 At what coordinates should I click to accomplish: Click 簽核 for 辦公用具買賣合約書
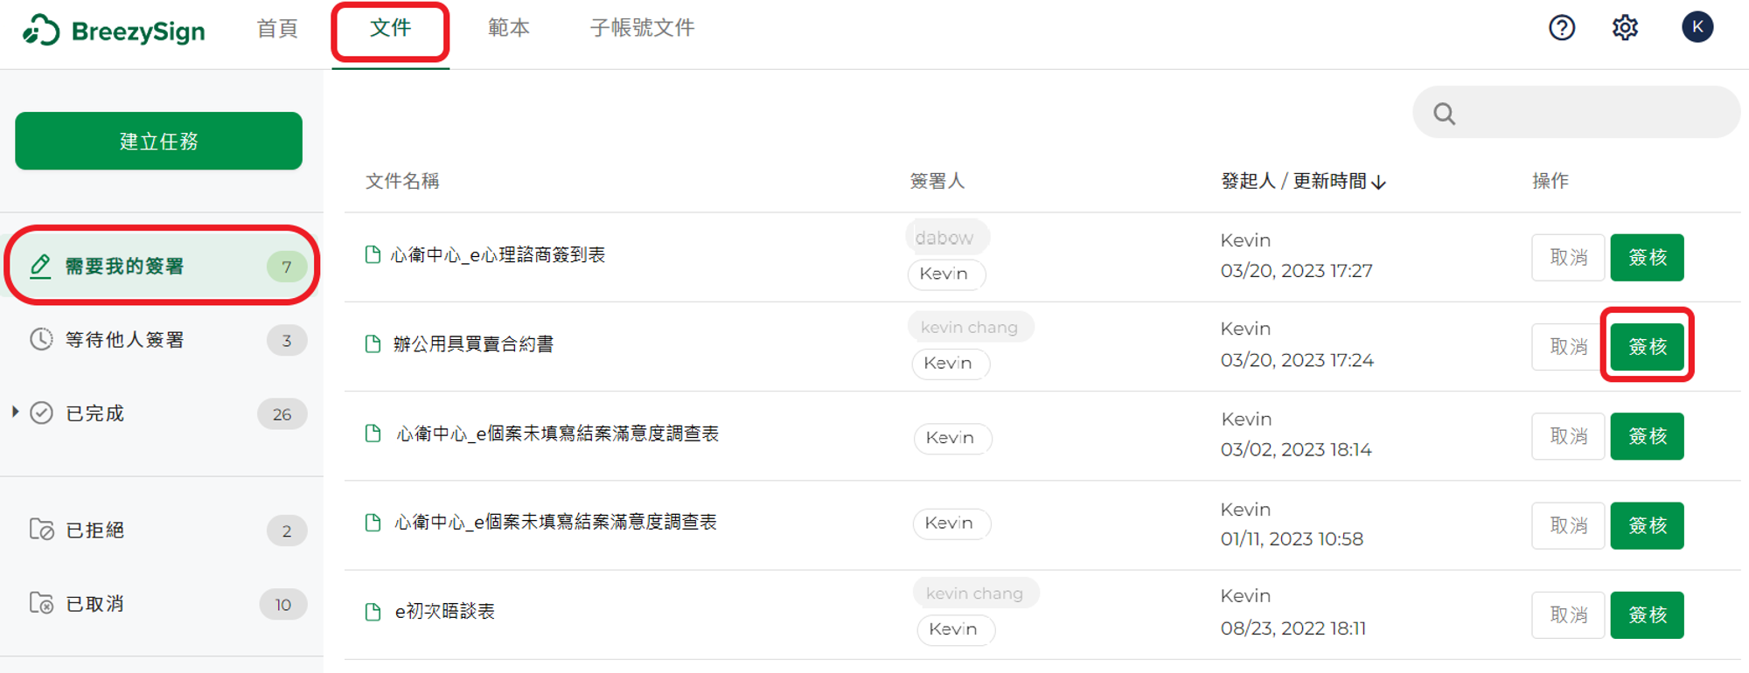pyautogui.click(x=1648, y=347)
